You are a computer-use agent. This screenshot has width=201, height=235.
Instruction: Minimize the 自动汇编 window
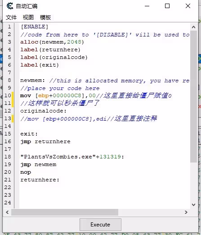click(x=147, y=6)
